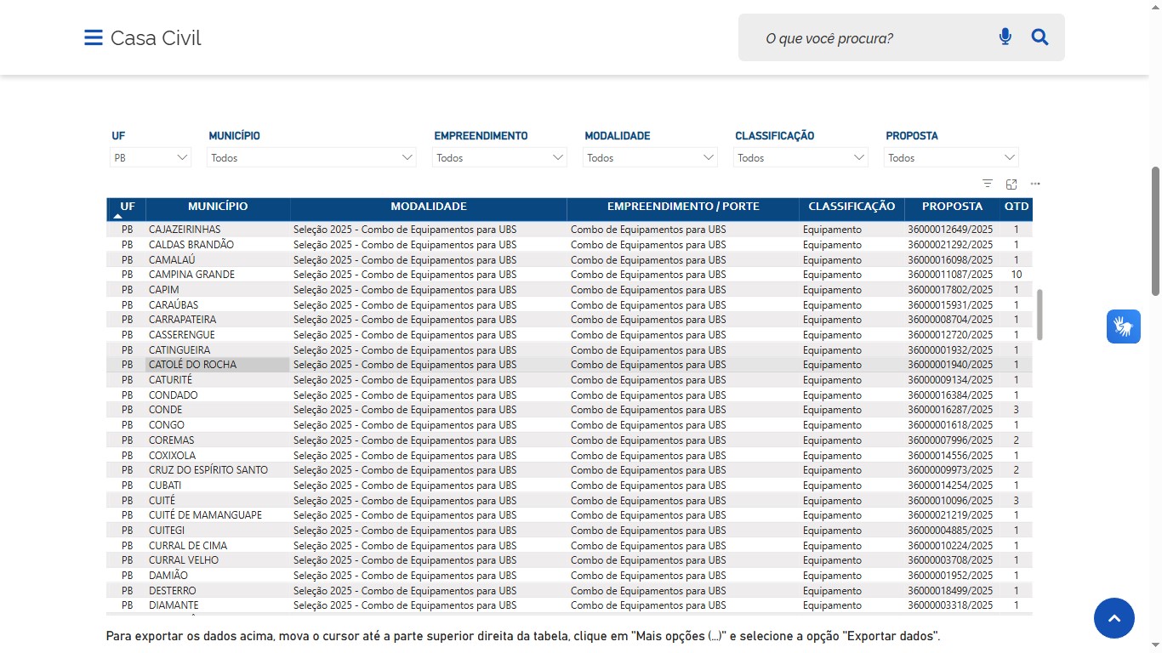Expand the UF dropdown showing PB
Screen dimensions: 1162x653
coord(151,157)
